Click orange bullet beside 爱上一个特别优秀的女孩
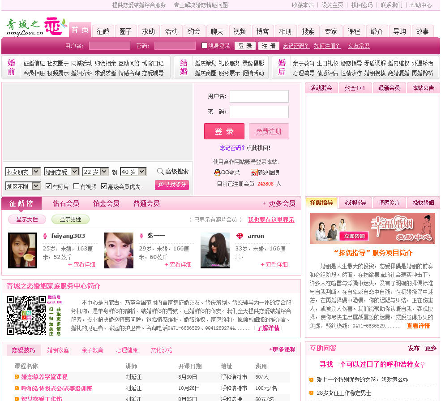Screen dimensions: 441x401 tap(311, 379)
